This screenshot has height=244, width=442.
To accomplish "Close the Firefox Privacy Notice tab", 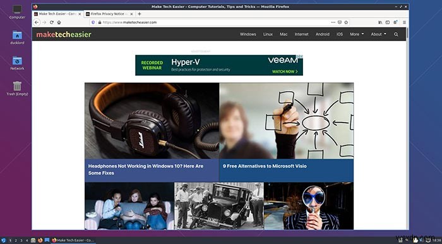I will (131, 14).
